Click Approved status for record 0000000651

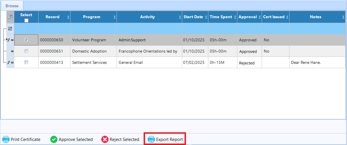[250, 51]
